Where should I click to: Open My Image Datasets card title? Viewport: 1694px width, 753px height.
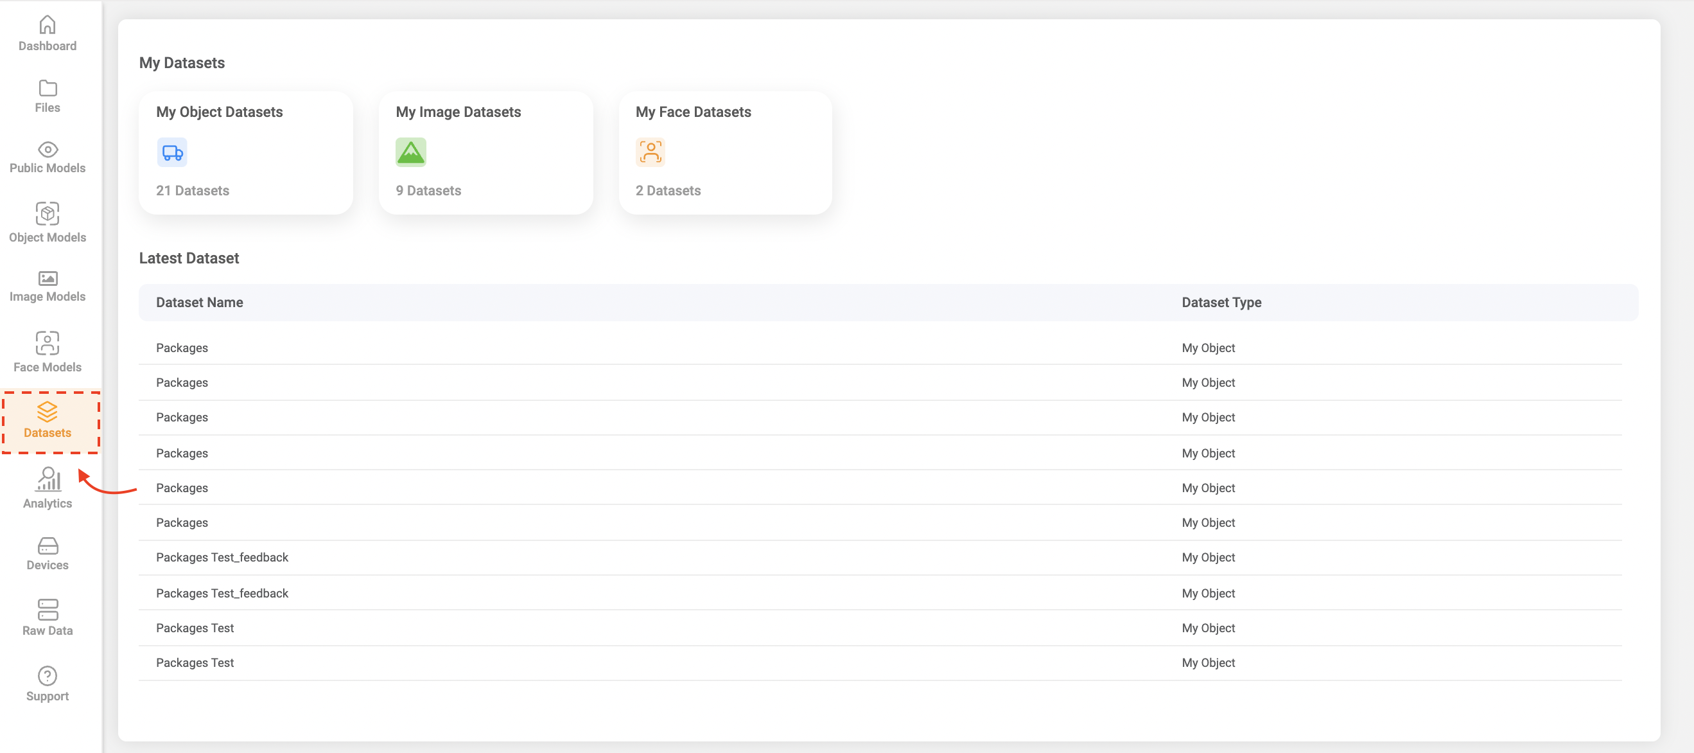tap(458, 112)
